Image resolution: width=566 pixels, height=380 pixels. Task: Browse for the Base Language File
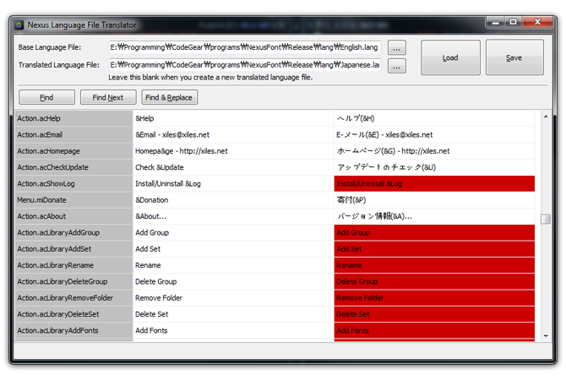click(x=397, y=47)
